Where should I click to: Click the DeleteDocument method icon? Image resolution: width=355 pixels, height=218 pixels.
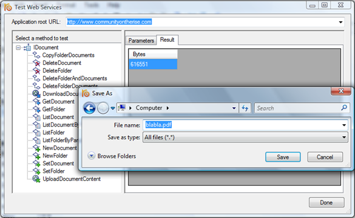point(36,63)
